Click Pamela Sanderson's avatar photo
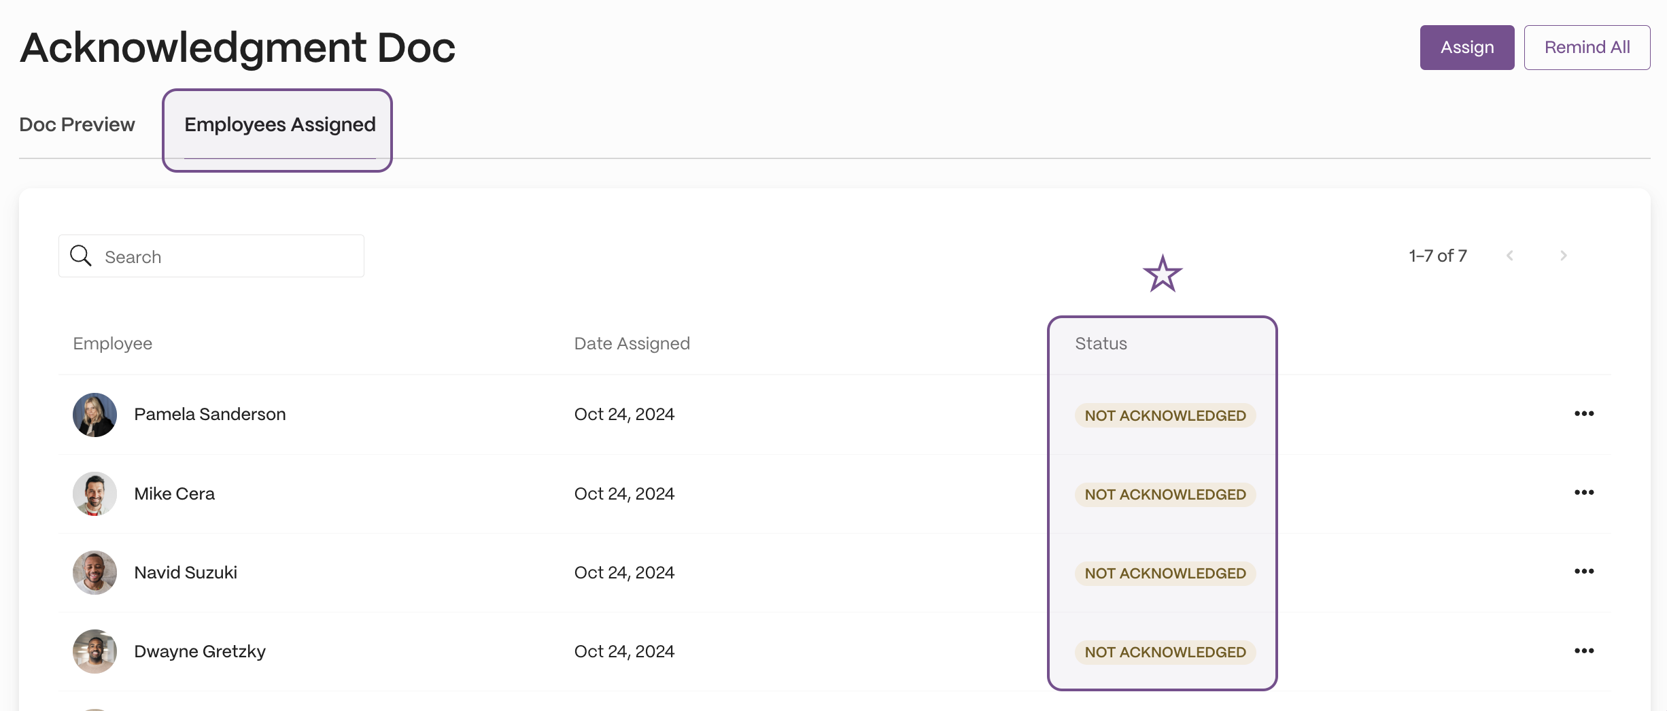1667x711 pixels. 94,415
